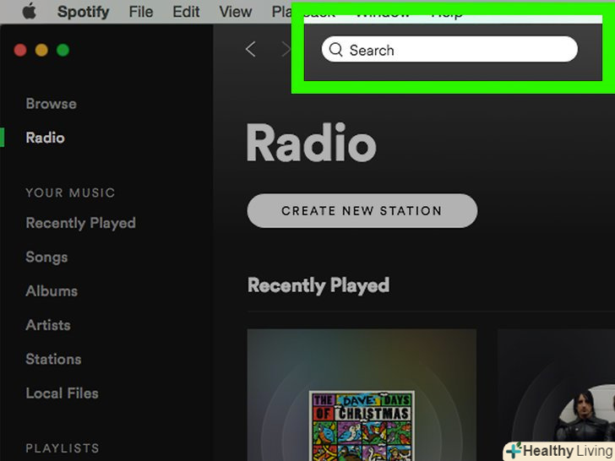Click the YOUR MUSIC section label
This screenshot has width=615, height=461.
coord(70,193)
